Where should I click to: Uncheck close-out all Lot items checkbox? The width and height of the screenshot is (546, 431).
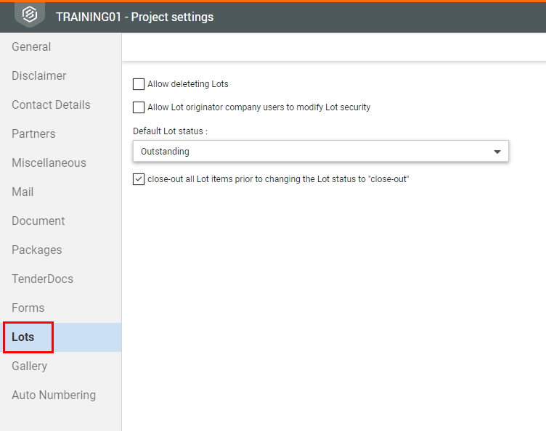139,179
